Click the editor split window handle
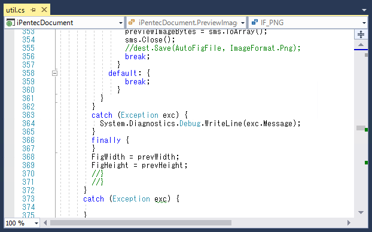This screenshot has height=232, width=372. point(361,35)
